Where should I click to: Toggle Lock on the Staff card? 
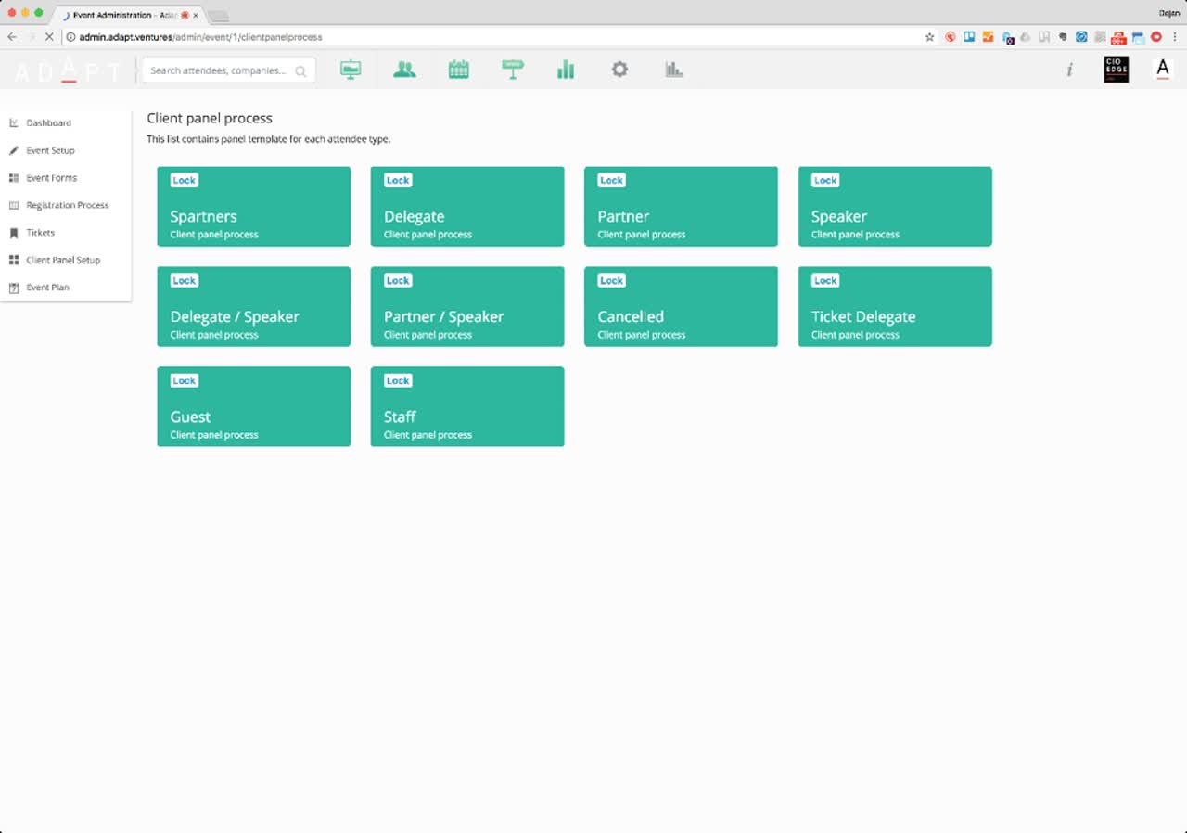[398, 380]
